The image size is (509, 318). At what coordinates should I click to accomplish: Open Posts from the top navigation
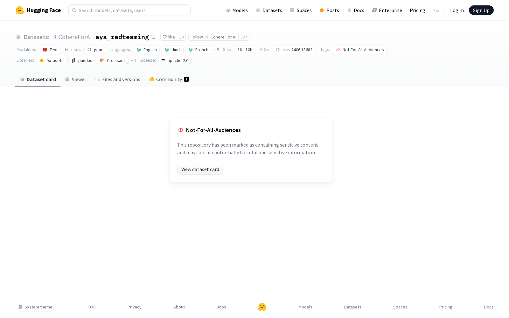click(329, 10)
